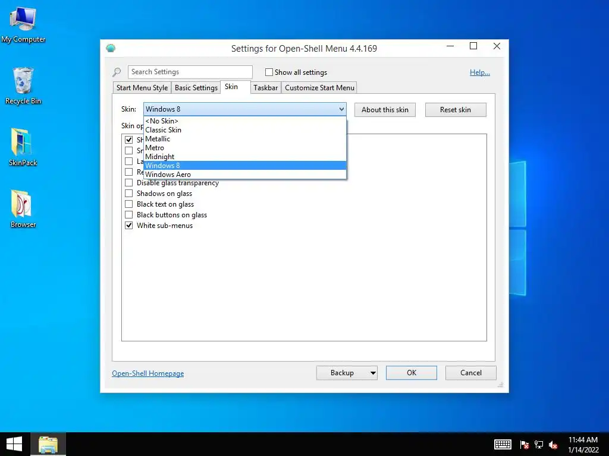This screenshot has width=609, height=456.
Task: Click the Reset skin button
Action: 456,110
